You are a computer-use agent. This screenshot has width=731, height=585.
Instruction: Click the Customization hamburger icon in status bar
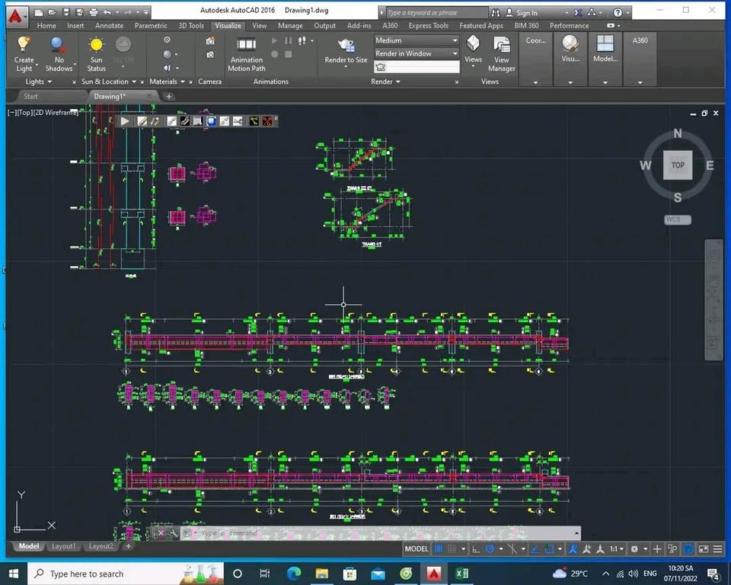717,549
